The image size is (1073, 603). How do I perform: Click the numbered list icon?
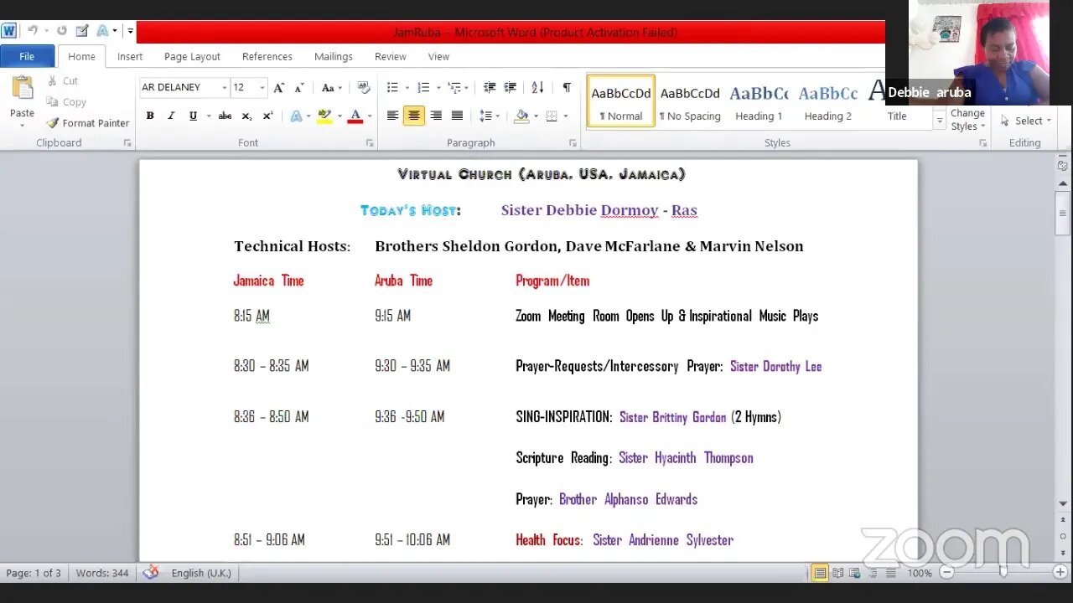click(423, 87)
